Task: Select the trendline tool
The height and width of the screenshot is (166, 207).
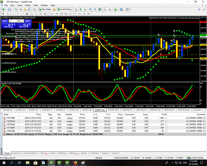Action: pyautogui.click(x=23, y=14)
